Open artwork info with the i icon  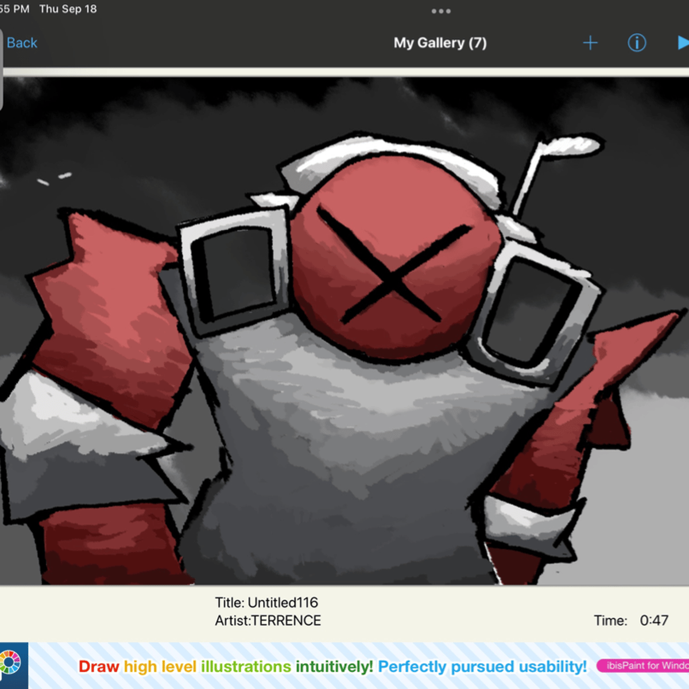637,43
